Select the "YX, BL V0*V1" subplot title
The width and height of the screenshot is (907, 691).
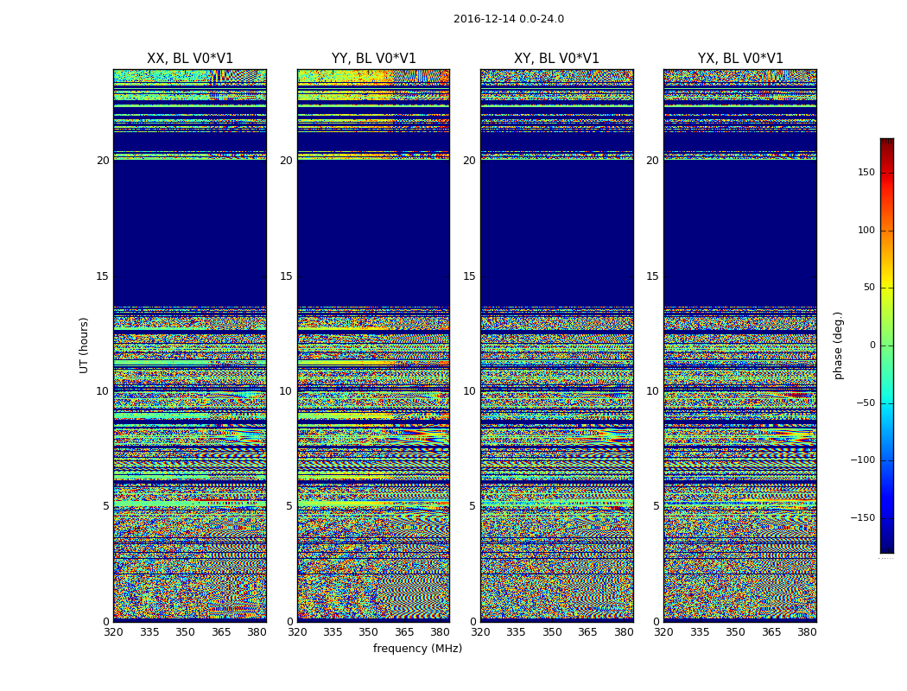[740, 59]
